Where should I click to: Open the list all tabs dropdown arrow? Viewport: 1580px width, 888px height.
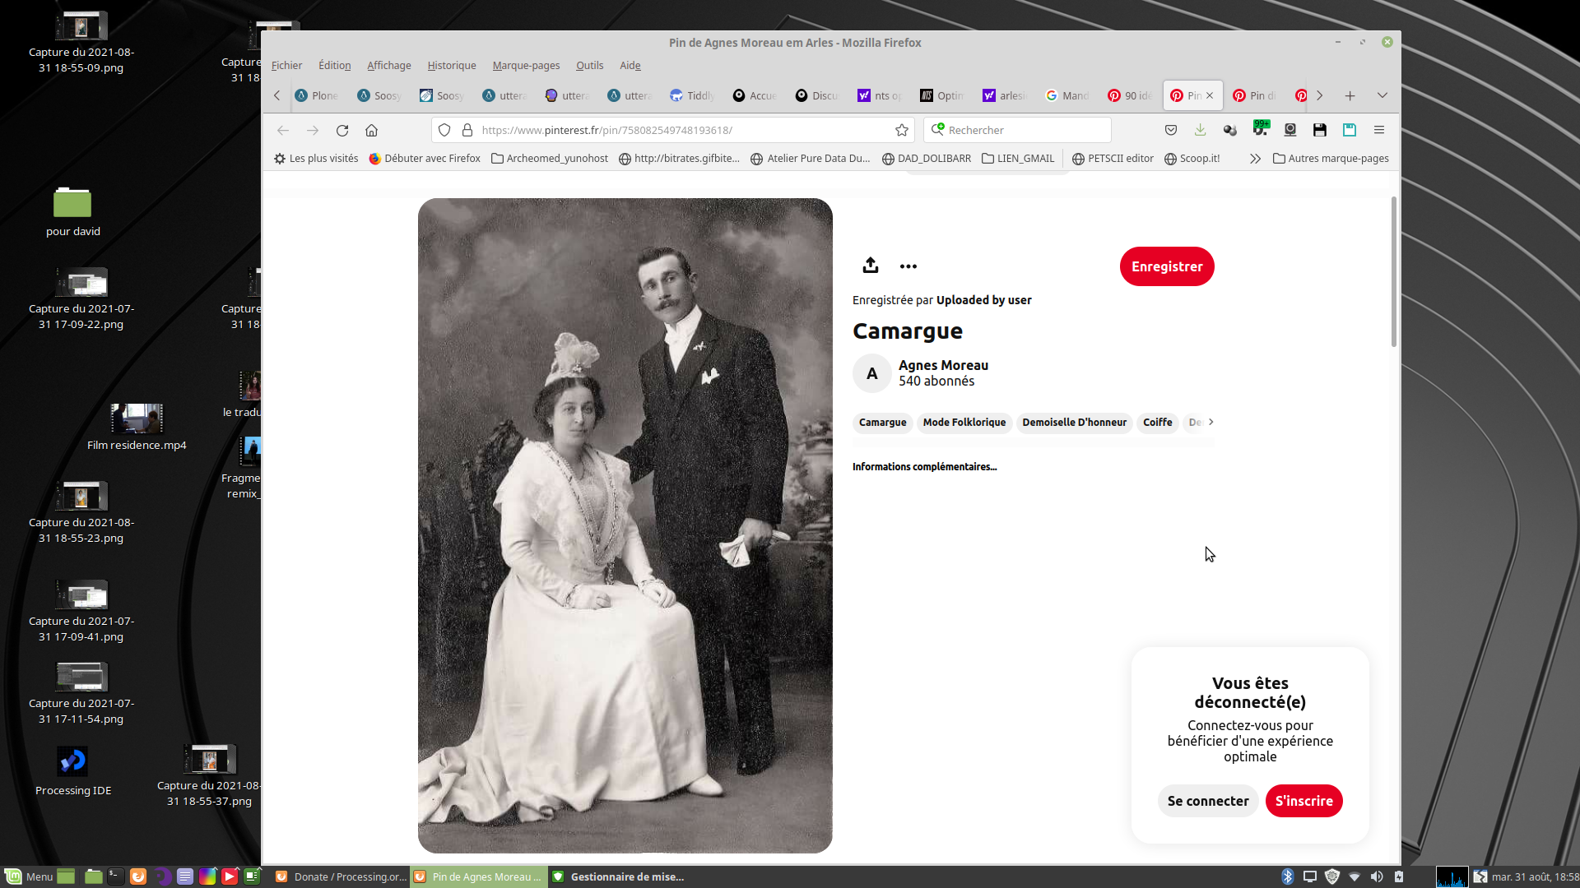coord(1382,95)
